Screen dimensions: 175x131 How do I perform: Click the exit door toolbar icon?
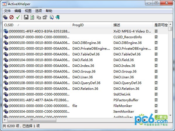57,17
